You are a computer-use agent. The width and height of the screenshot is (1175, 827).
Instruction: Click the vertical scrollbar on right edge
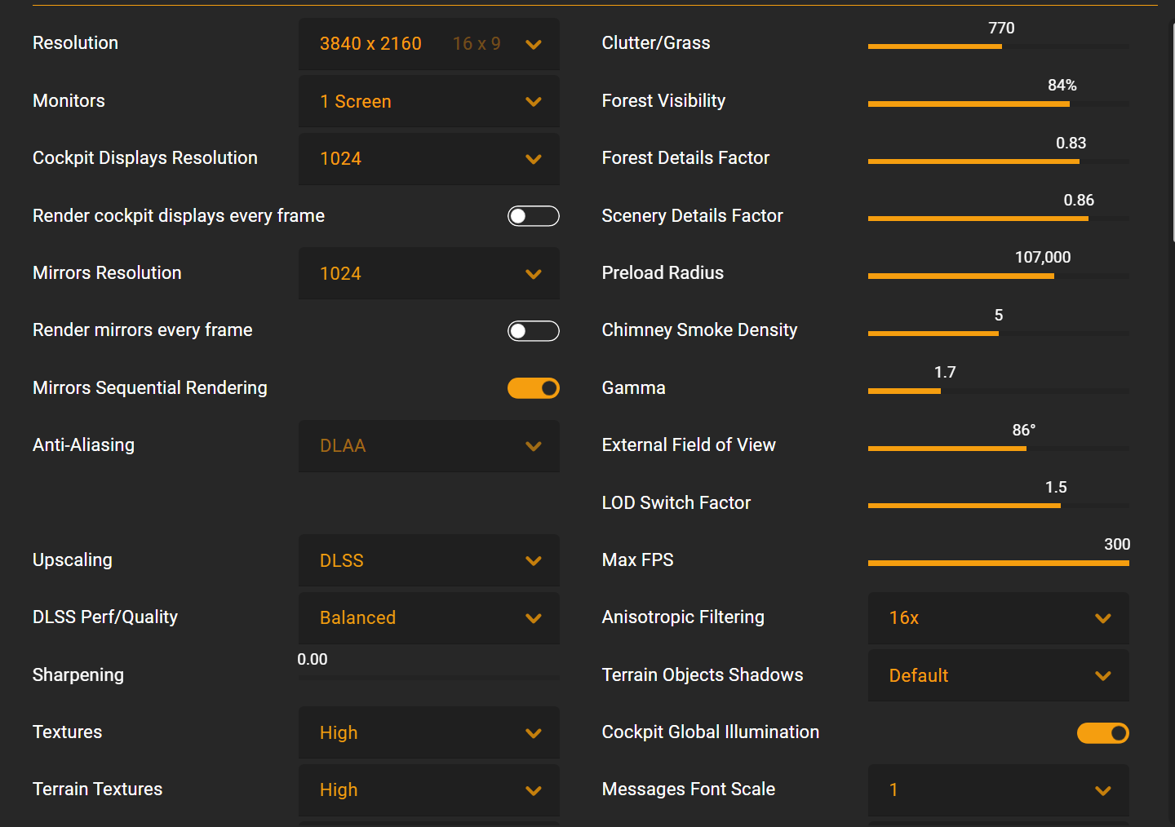point(1173,130)
